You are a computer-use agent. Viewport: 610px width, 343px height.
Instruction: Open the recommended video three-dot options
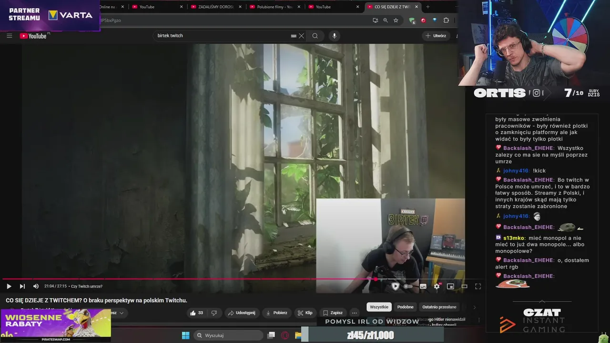pos(479,320)
